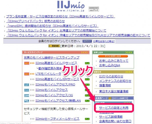Click NEW icon beside LTEモバイルルータ
This screenshot has height=124, width=152.
click(27, 74)
